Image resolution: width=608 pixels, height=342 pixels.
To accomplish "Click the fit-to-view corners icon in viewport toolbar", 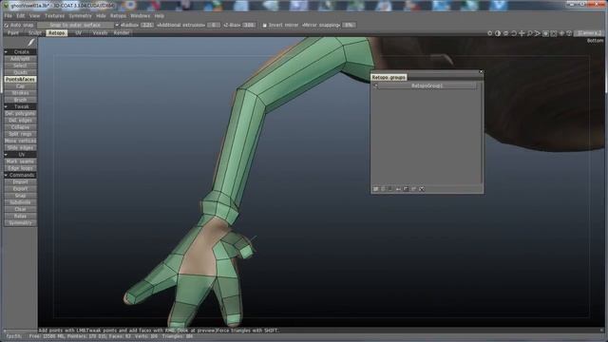I will point(553,33).
